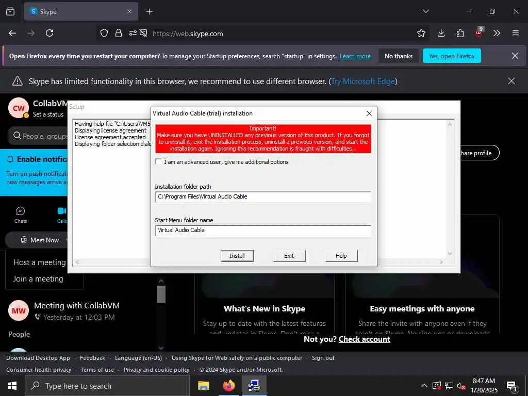
Task: Show more tools via the double-chevron icon
Action: [497, 33]
